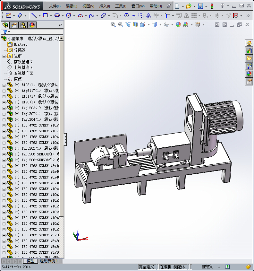Click Zoom to Fit magnifier
Image resolution: width=254 pixels, height=271 pixels.
click(x=113, y=24)
